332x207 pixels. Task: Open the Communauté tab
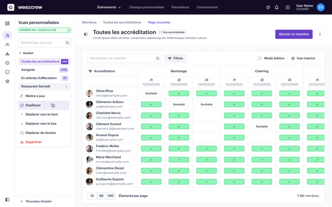point(207,7)
